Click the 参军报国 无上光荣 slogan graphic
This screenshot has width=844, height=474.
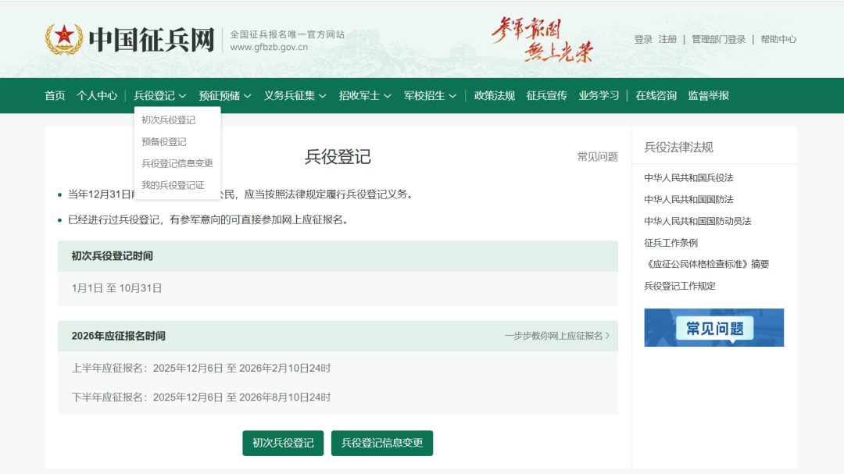point(542,39)
